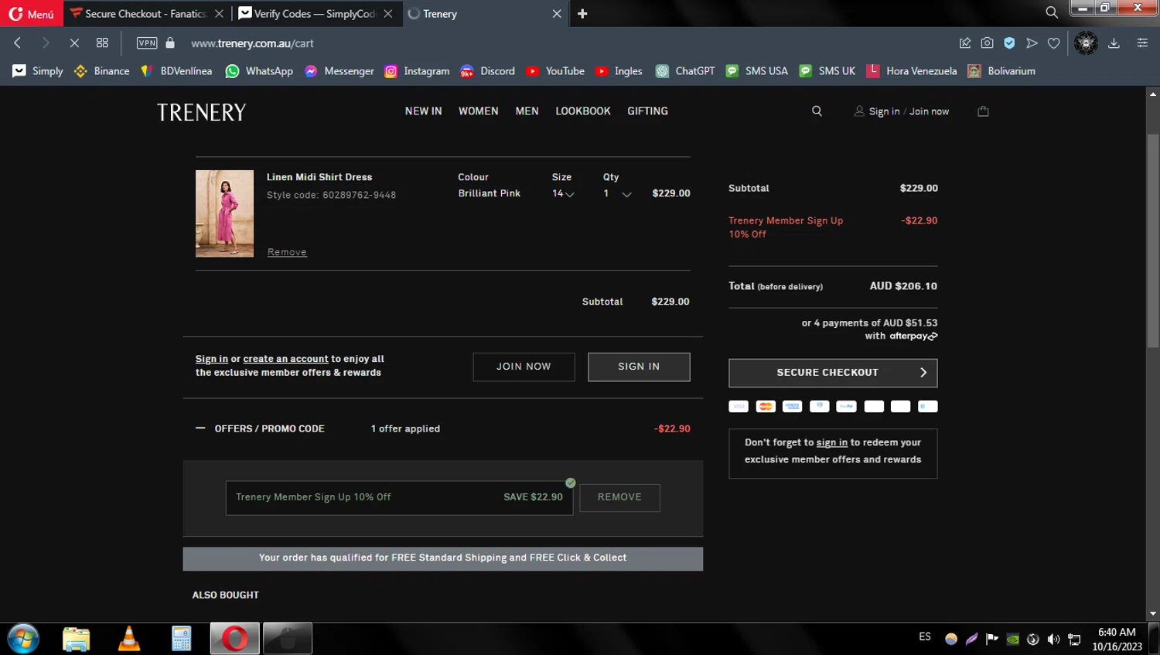Open the Discord bookmark
This screenshot has width=1160, height=655.
coord(487,71)
